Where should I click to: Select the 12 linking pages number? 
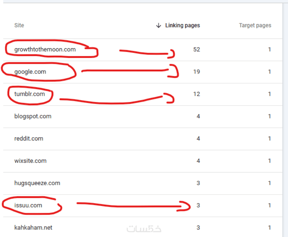196,94
